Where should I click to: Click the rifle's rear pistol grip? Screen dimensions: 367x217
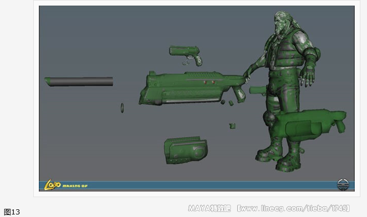[238, 94]
